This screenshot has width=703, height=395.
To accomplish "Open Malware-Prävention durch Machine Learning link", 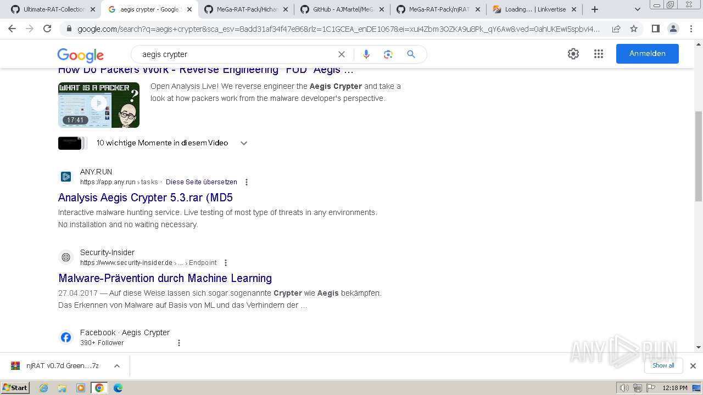I will (165, 278).
